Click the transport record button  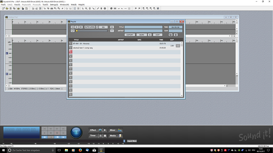coord(57,133)
